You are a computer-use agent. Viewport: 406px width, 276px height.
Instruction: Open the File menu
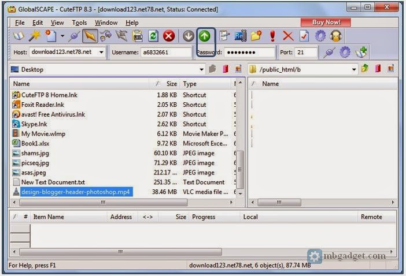coord(20,23)
